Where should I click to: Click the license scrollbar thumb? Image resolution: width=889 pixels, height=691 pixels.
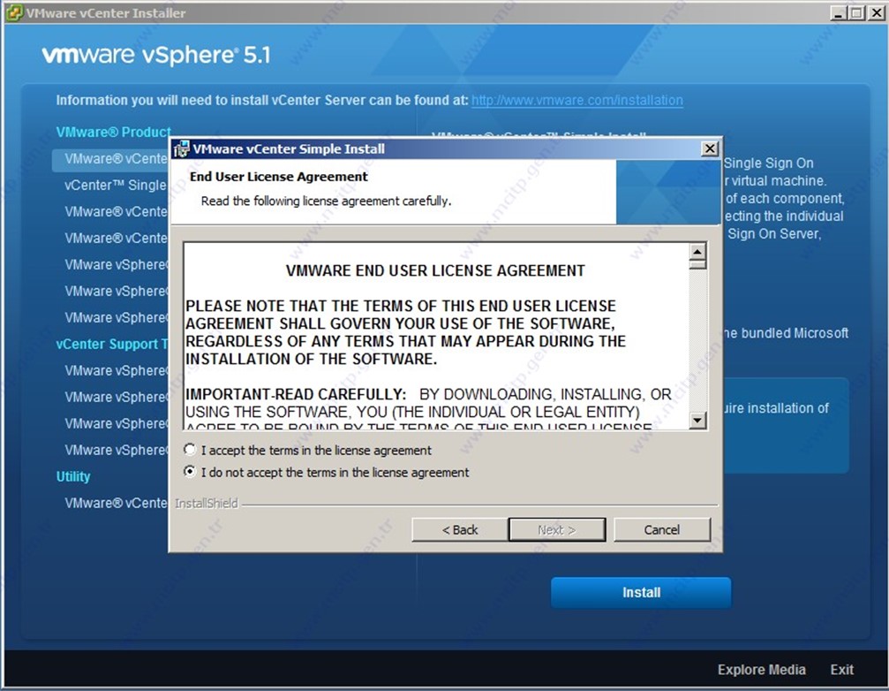click(698, 264)
